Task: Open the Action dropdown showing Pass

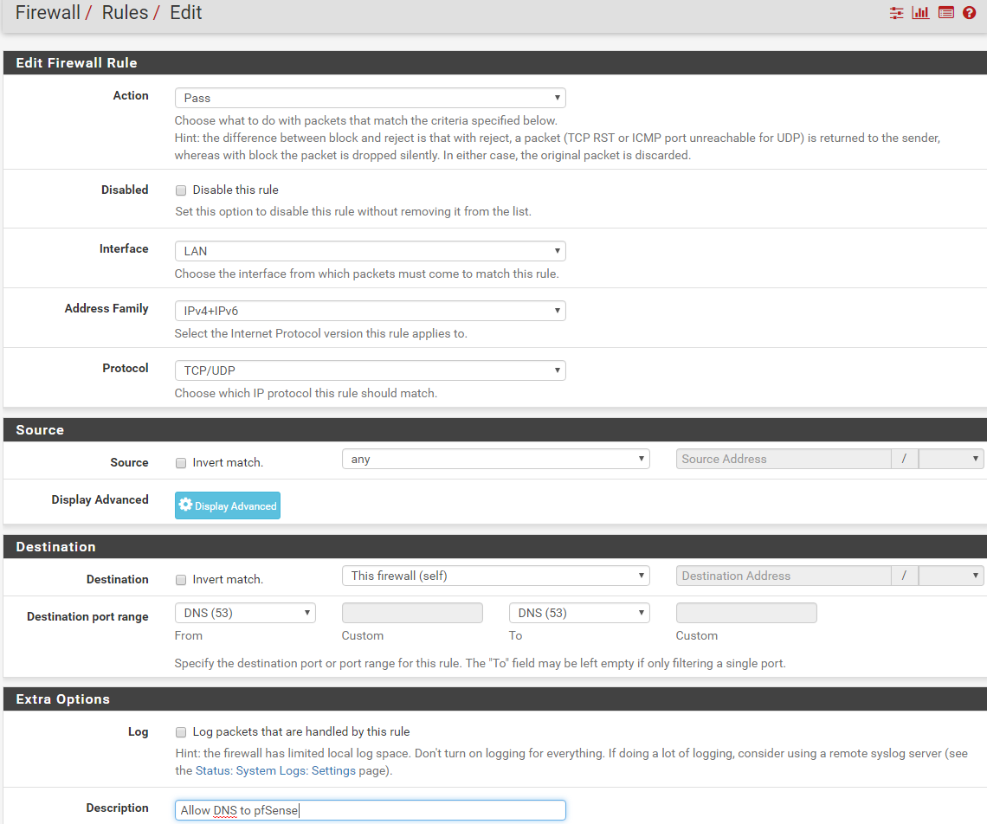Action: click(x=370, y=98)
